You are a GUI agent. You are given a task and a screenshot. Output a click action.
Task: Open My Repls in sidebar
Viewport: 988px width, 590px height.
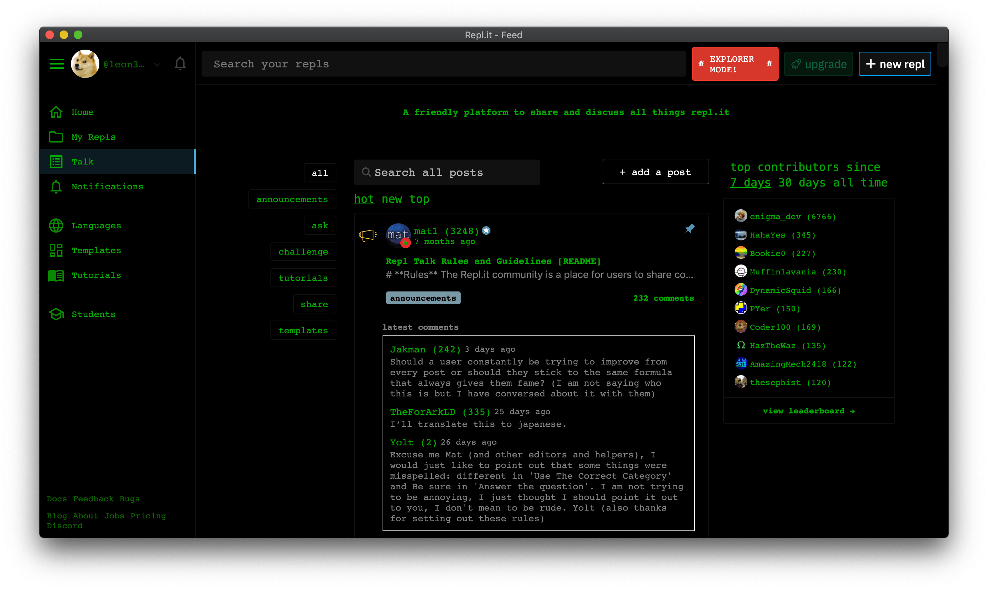[x=93, y=137]
